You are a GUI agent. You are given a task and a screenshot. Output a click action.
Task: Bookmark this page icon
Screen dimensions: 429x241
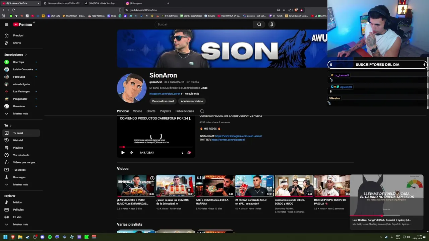120,10
